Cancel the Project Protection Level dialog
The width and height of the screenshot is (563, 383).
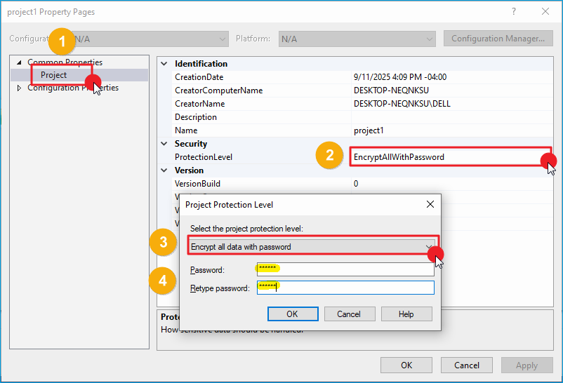(x=349, y=314)
